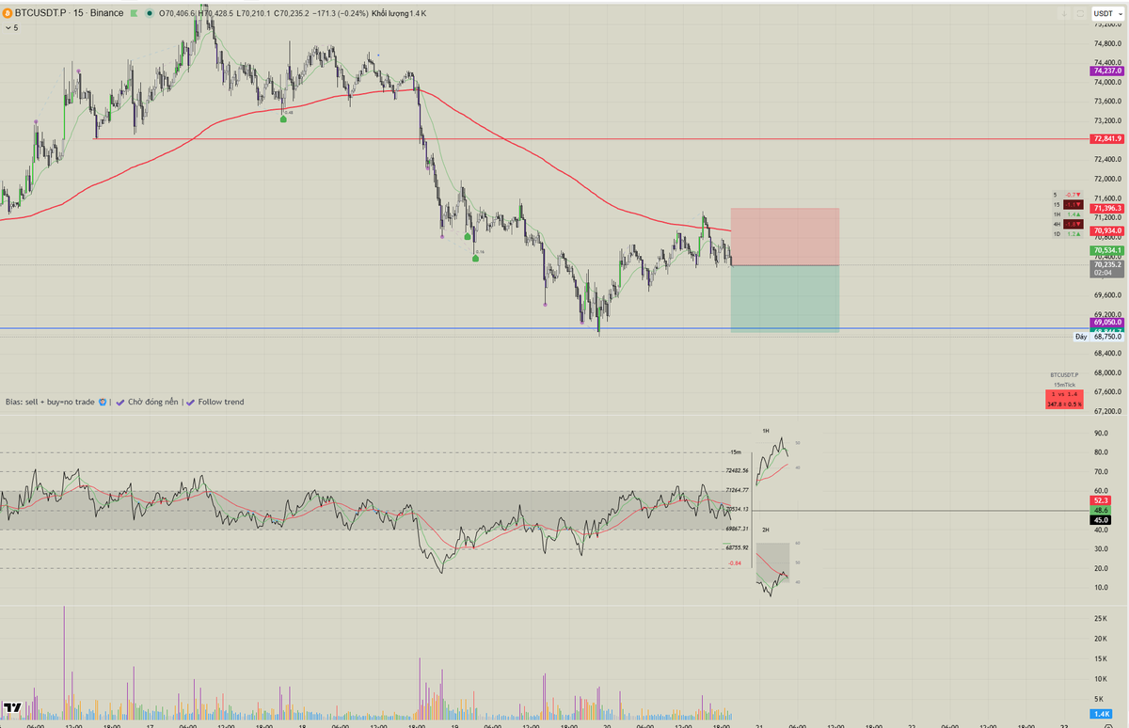Click the TradingView logo in bottom-left corner
1129x728 pixels.
pos(12,708)
